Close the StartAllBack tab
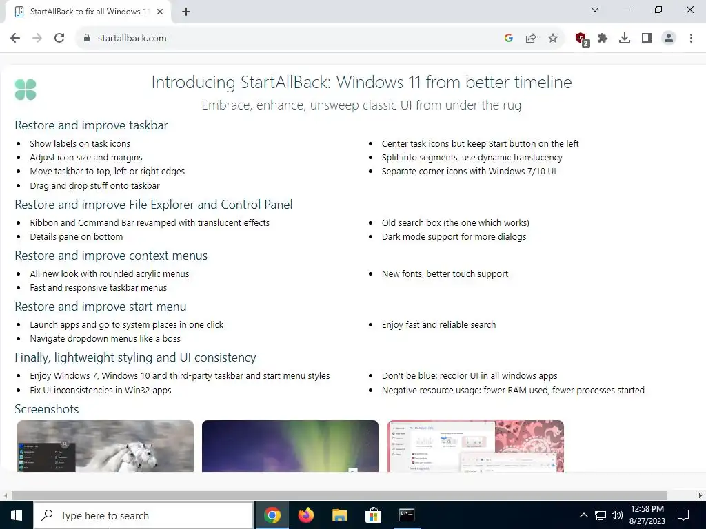Image resolution: width=706 pixels, height=529 pixels. (x=160, y=12)
